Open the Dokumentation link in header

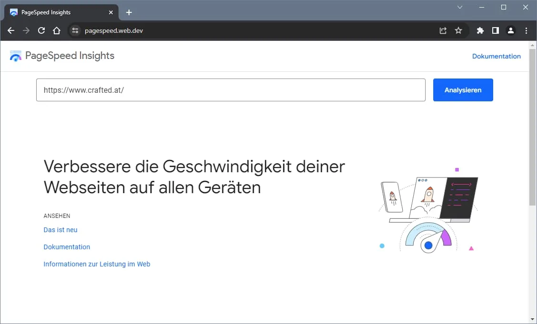[x=496, y=57]
